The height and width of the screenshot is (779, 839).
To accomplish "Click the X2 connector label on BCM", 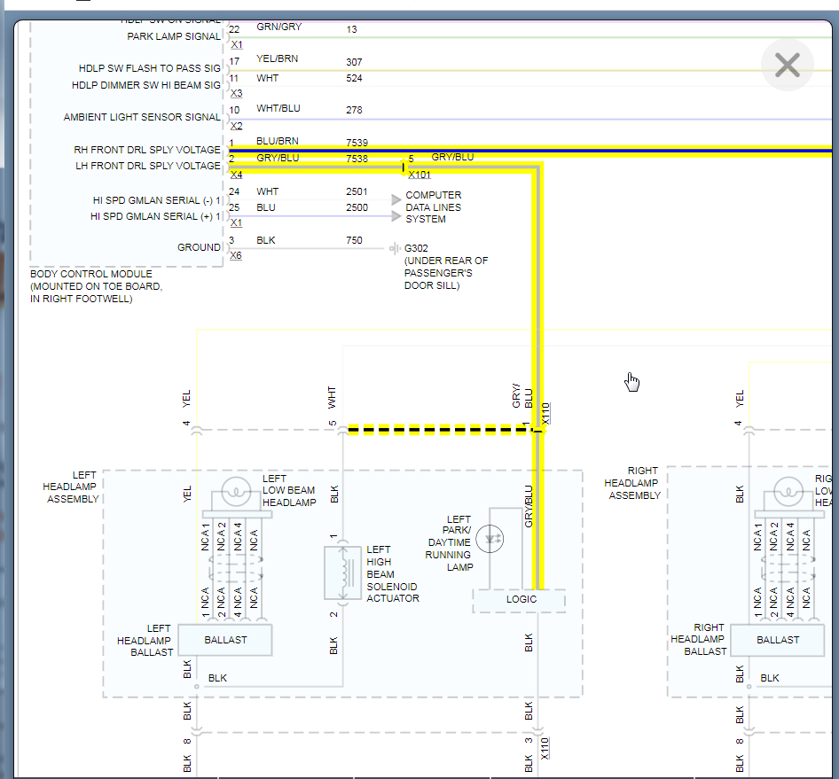I will click(236, 126).
